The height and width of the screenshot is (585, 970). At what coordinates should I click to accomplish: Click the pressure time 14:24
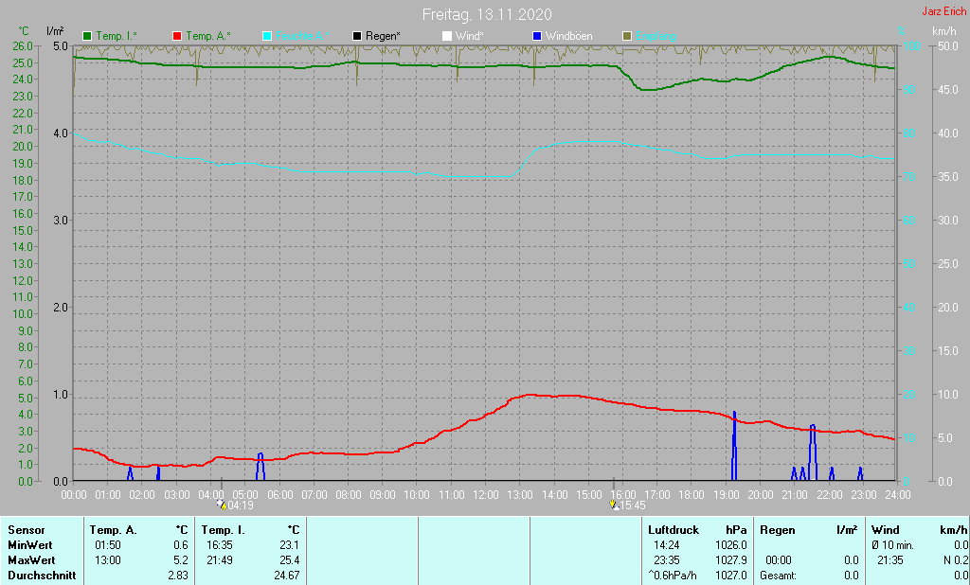(x=666, y=545)
